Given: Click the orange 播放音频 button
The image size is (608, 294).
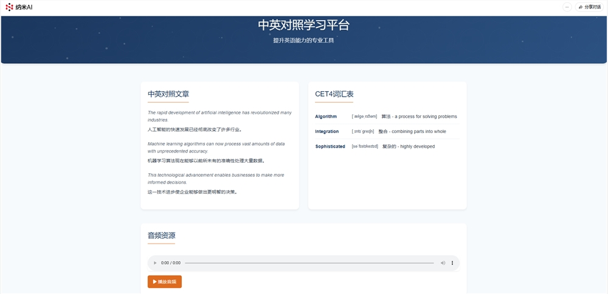Looking at the screenshot, I should point(164,282).
